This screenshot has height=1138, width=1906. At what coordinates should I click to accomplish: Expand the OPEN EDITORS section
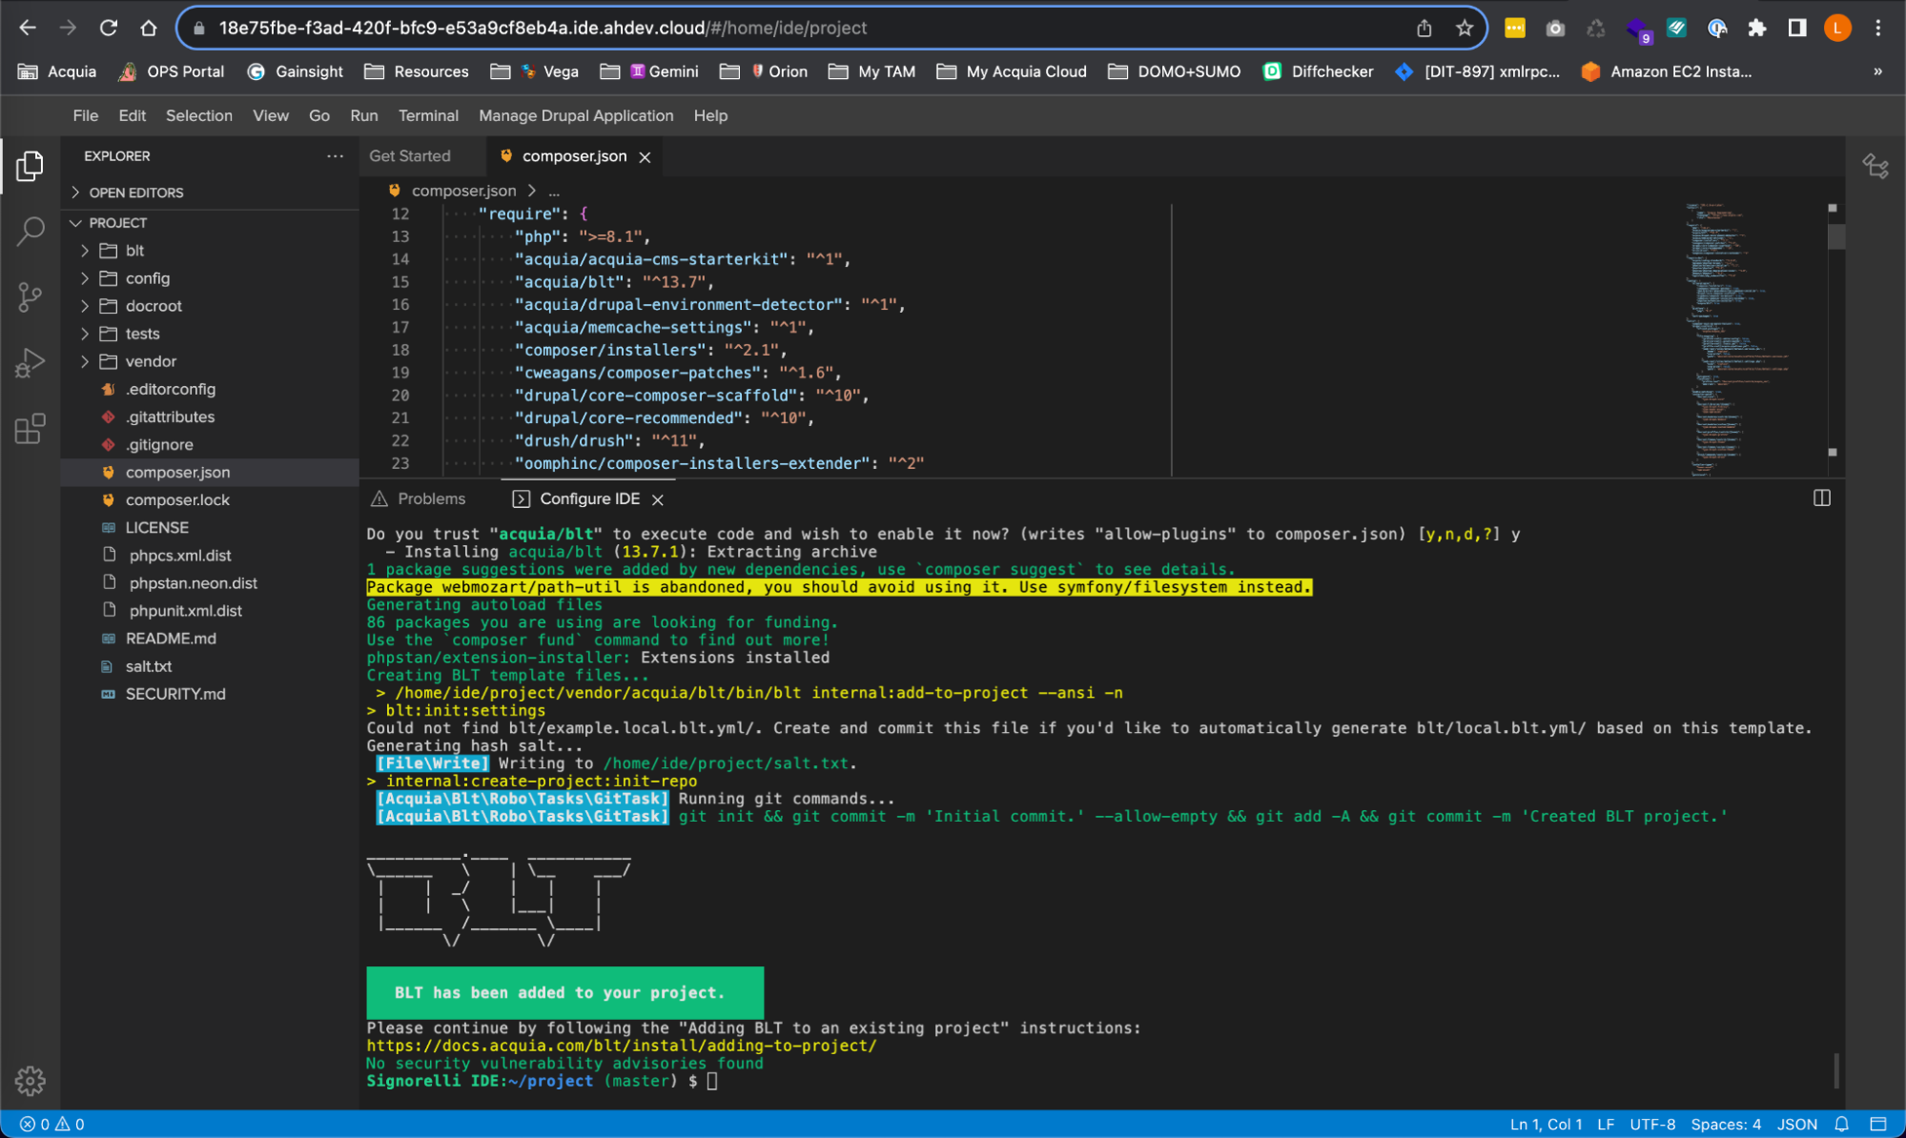pos(210,193)
